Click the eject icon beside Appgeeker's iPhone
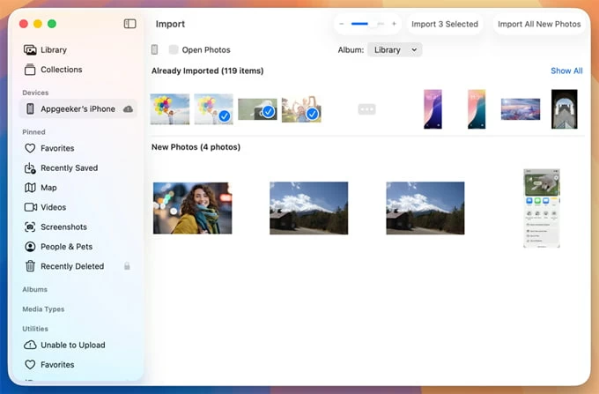599x394 pixels. coord(129,109)
